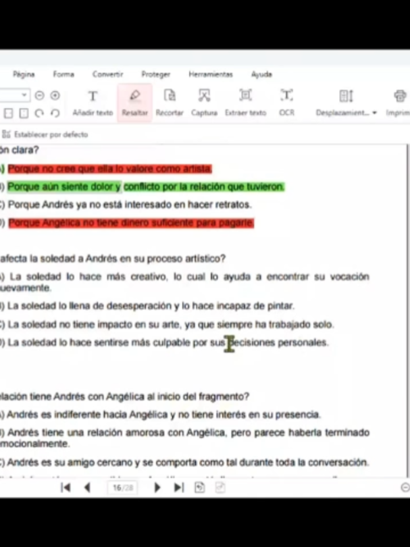
Task: Open the Herramientas menu
Action: coord(211,74)
